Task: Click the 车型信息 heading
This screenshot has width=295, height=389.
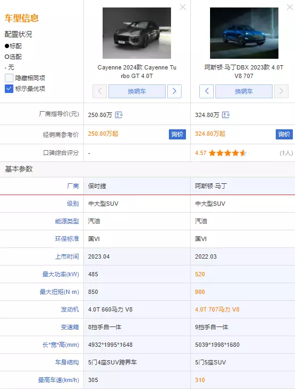Action: (x=21, y=18)
